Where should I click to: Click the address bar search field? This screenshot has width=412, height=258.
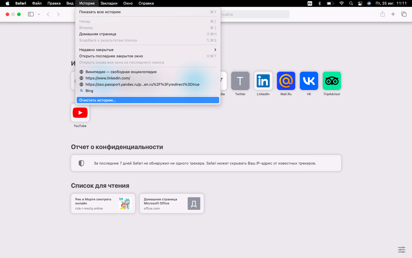255,14
